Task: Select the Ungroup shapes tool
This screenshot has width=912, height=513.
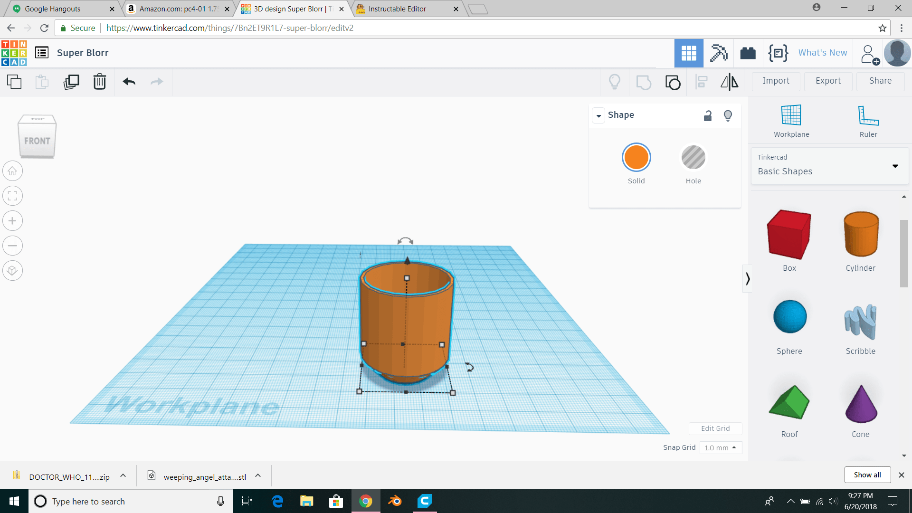Action: click(x=672, y=82)
